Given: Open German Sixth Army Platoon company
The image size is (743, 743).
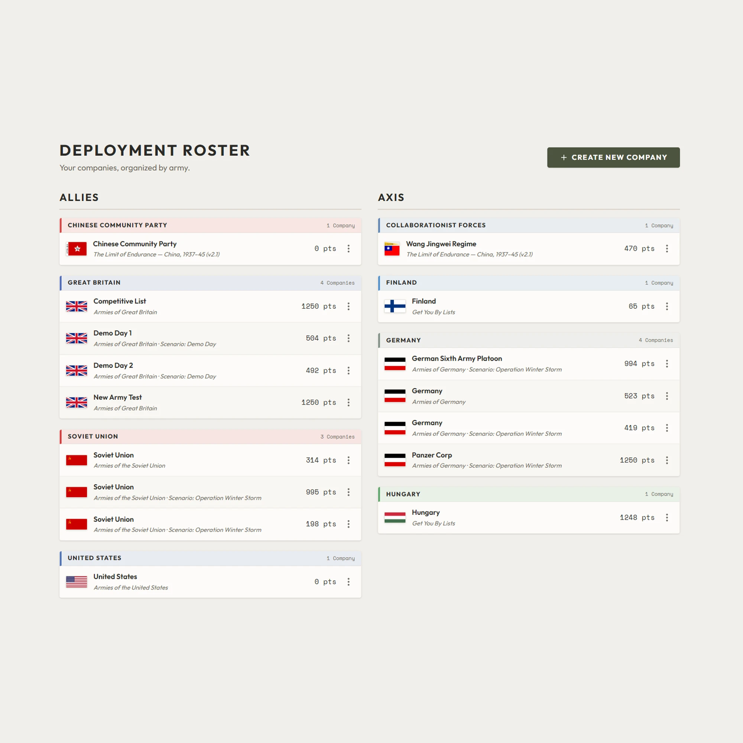Looking at the screenshot, I should 529,364.
